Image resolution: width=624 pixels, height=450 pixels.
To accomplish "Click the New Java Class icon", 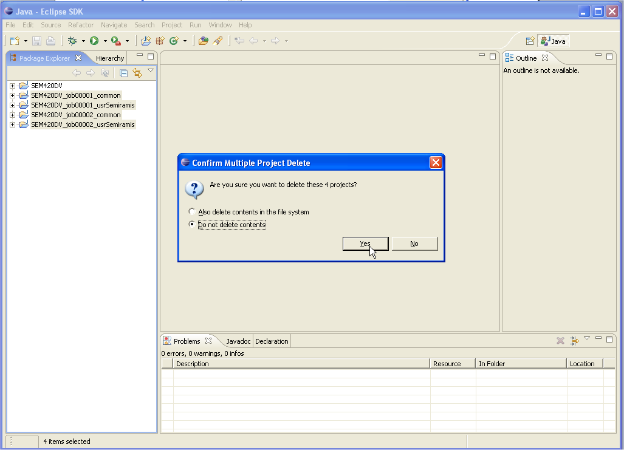I will tap(174, 41).
